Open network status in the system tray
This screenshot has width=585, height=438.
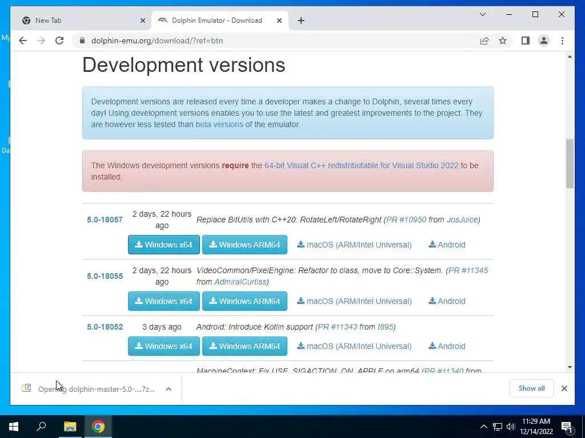click(498, 427)
